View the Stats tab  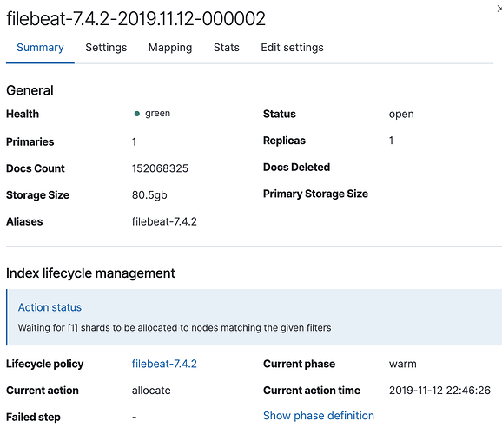click(x=227, y=48)
